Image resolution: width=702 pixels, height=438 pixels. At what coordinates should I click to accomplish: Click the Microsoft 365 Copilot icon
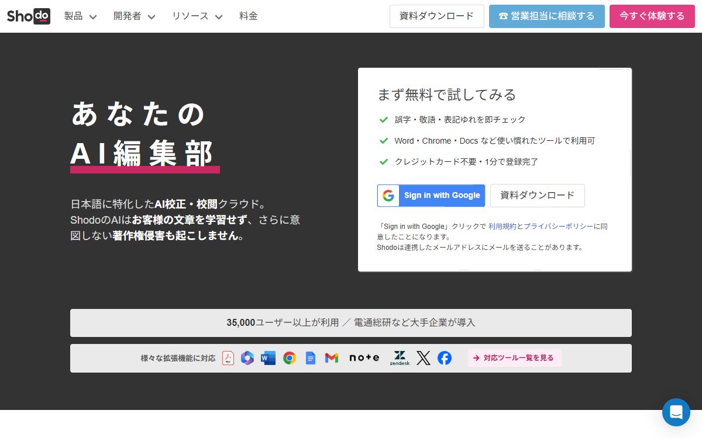247,358
